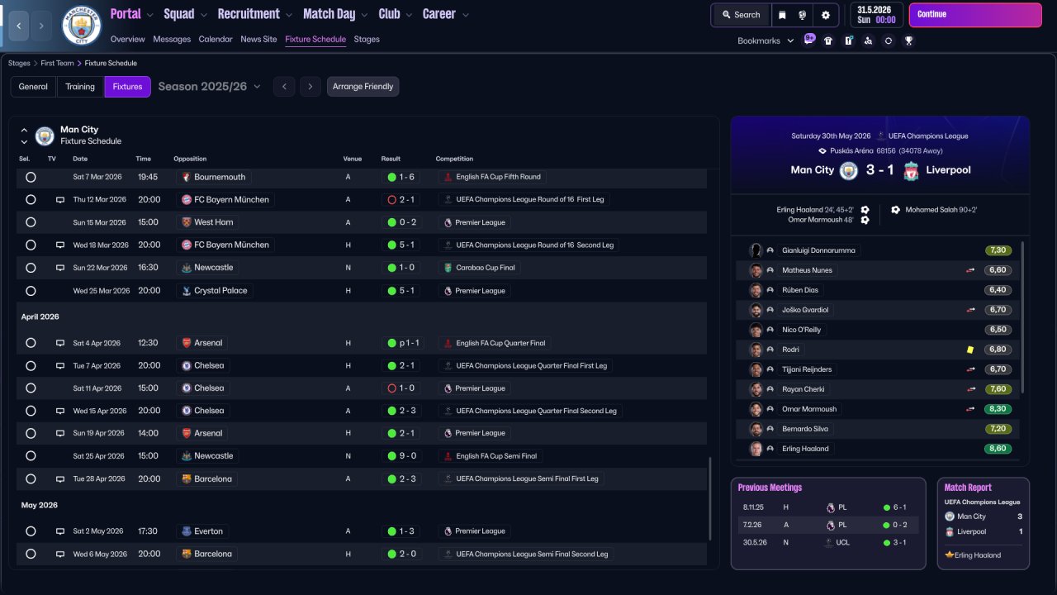Click the tactics board shortcut icon
The image size is (1057, 595).
coord(848,40)
